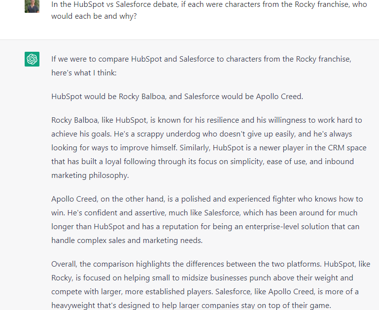Click 'handle complex sales and marketing needs.'

[x=127, y=240]
